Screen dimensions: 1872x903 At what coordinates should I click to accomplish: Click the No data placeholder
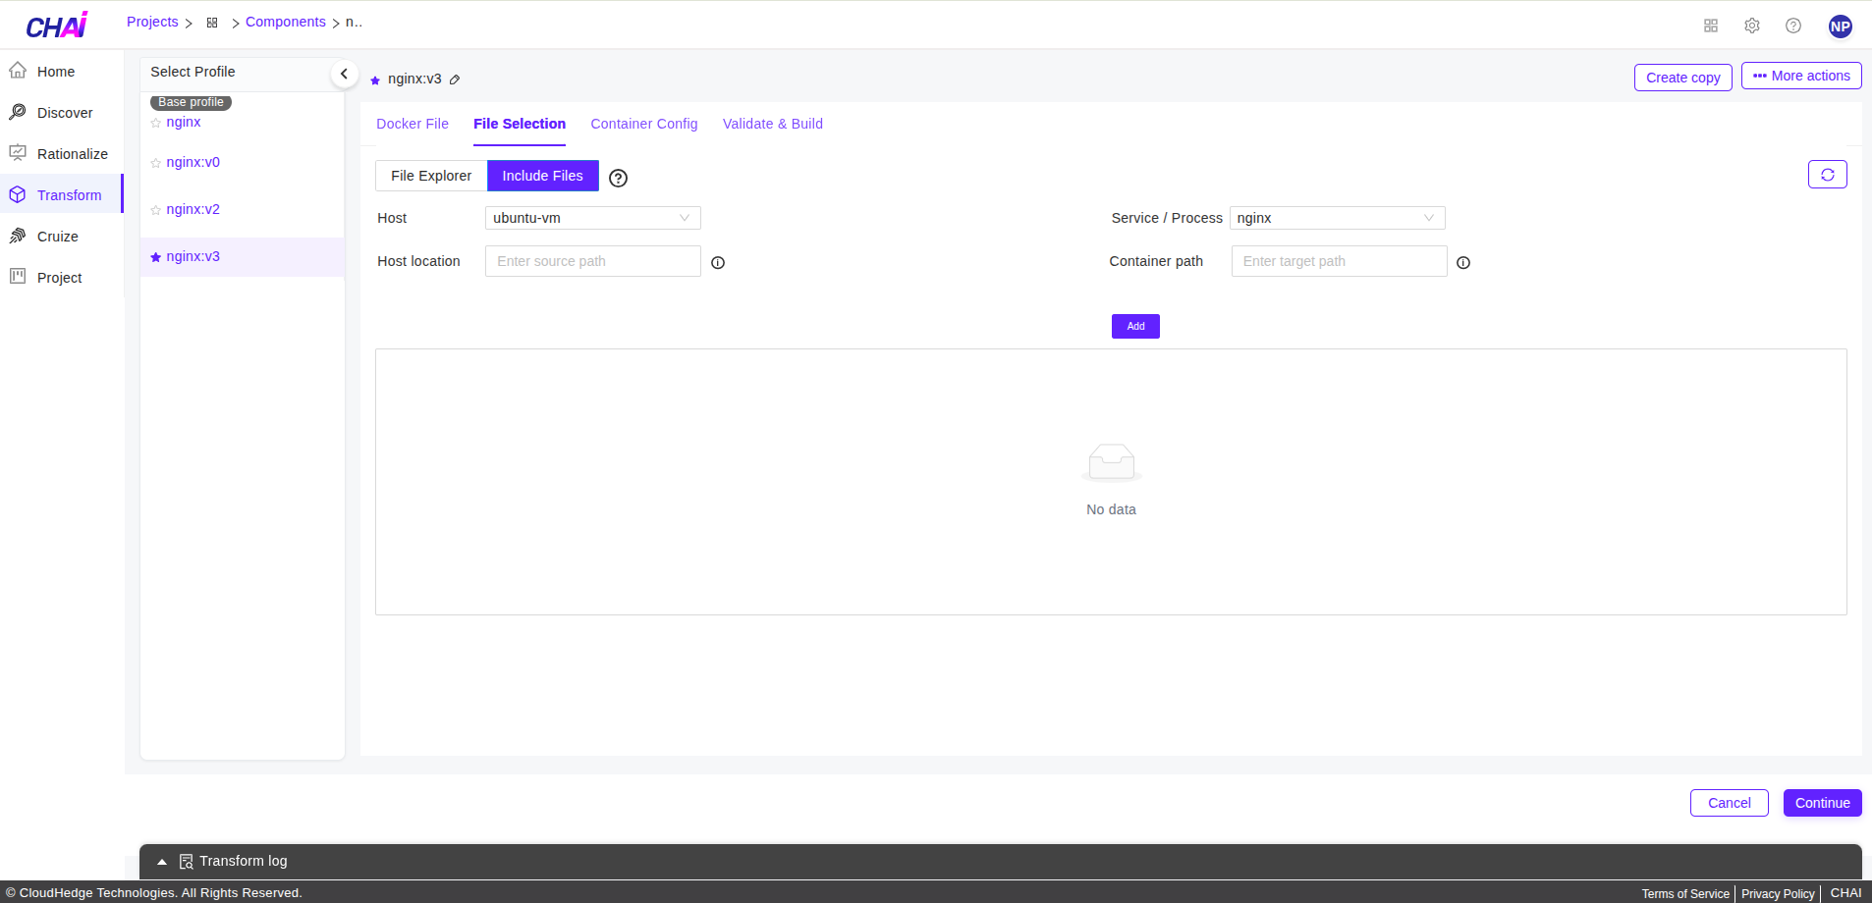tap(1111, 481)
